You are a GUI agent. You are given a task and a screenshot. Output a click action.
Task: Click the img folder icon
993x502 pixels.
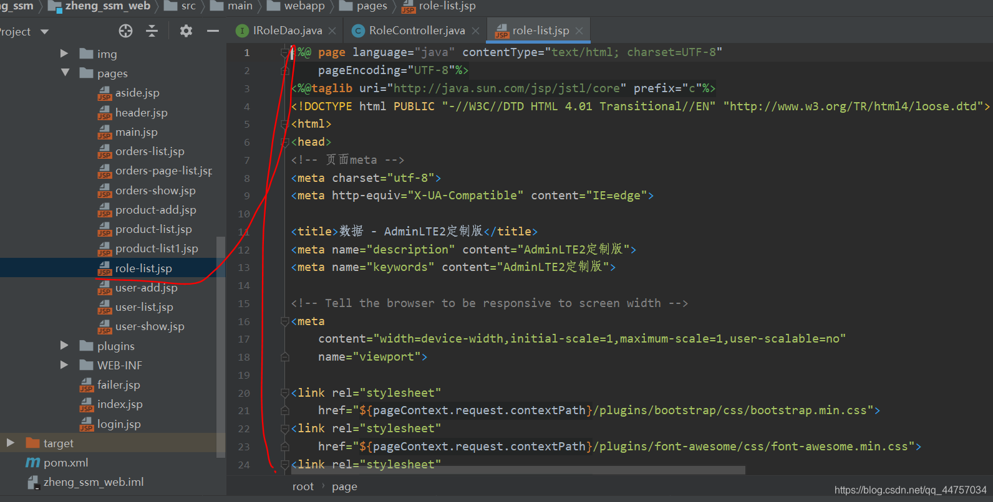[x=87, y=54]
